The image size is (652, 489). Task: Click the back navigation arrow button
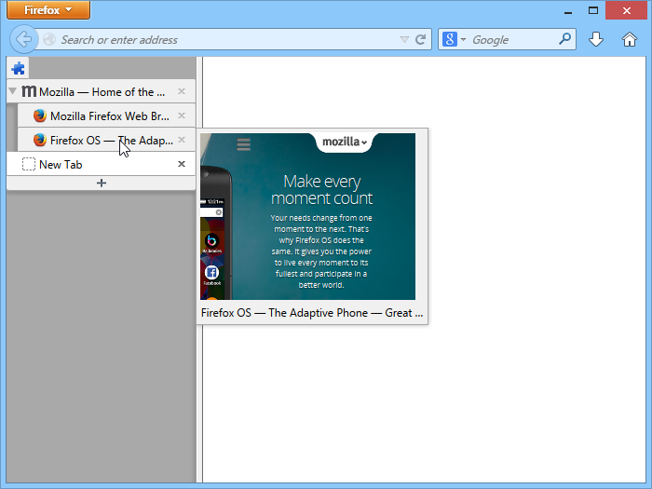click(x=24, y=39)
